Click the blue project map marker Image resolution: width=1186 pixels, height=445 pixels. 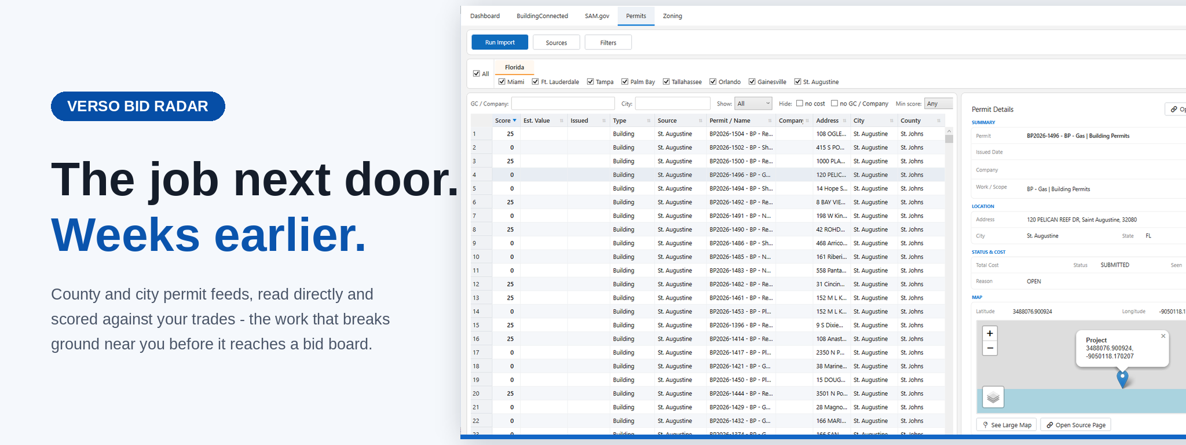tap(1122, 379)
